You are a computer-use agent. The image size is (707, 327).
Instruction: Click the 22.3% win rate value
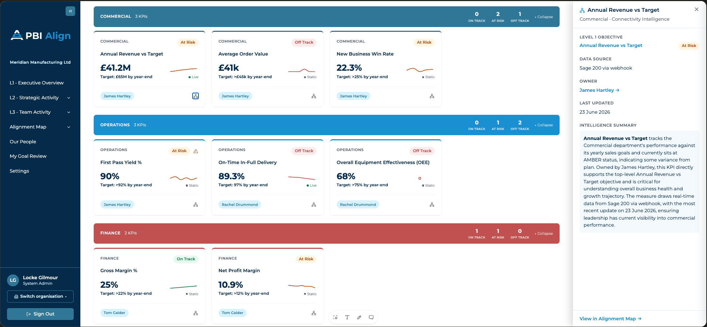[349, 68]
